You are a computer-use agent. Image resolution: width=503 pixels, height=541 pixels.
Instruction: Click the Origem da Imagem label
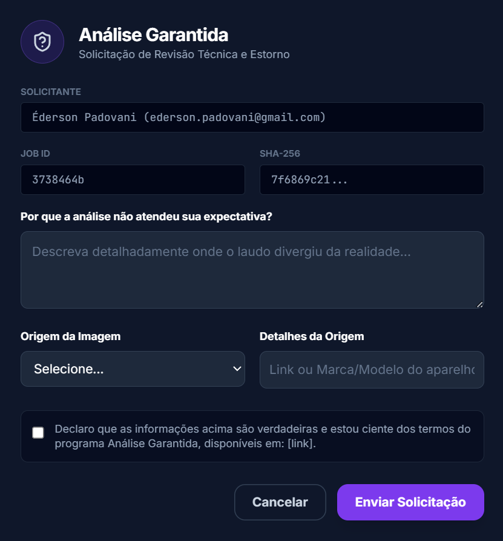tap(70, 336)
